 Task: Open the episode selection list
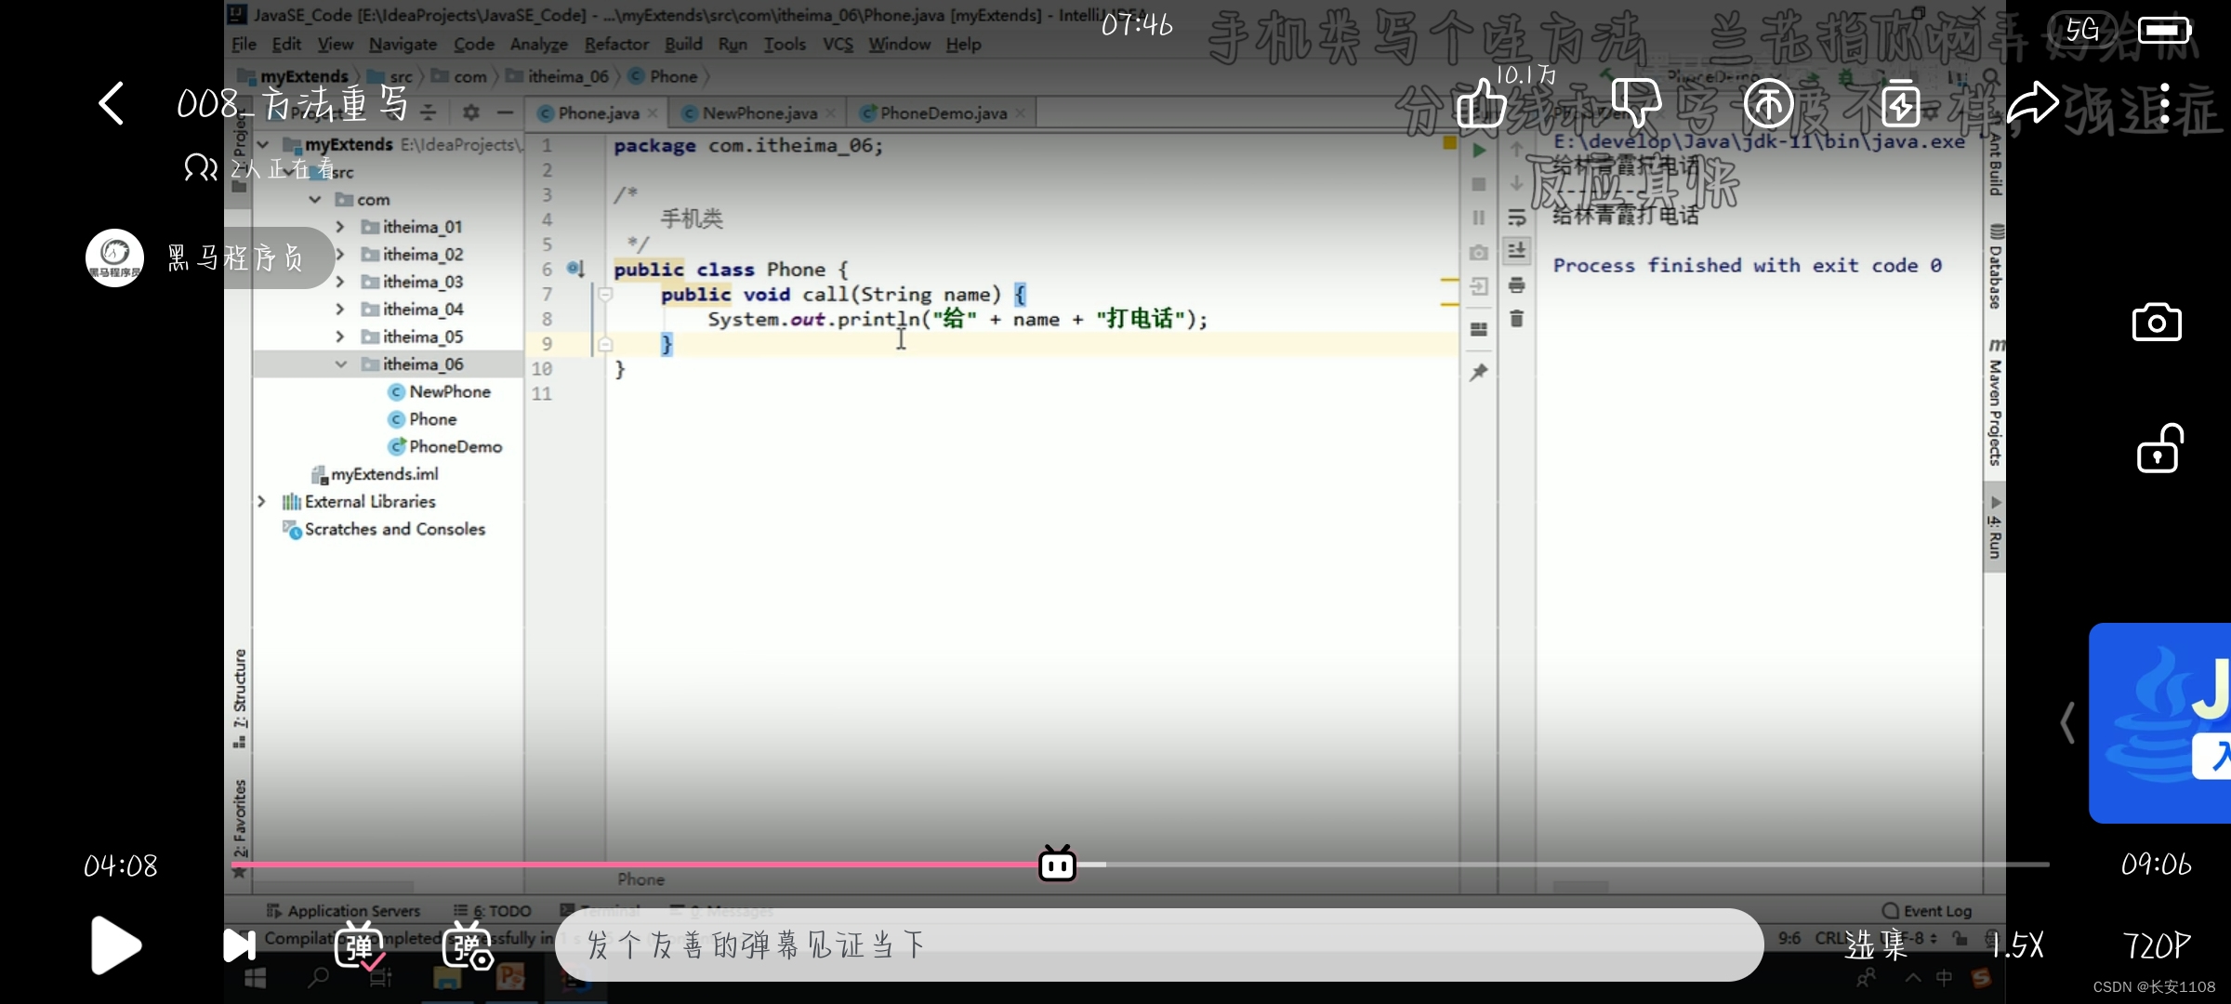click(1876, 945)
